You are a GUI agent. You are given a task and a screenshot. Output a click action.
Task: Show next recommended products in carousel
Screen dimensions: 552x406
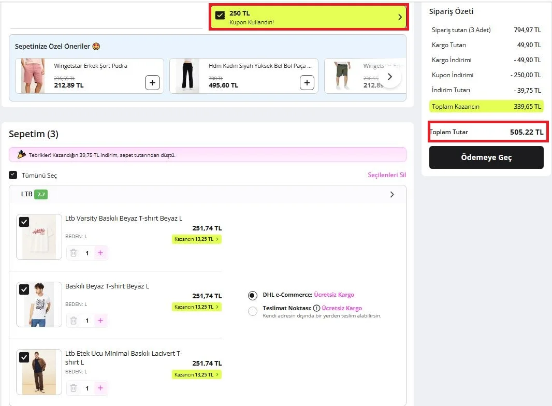(x=390, y=77)
